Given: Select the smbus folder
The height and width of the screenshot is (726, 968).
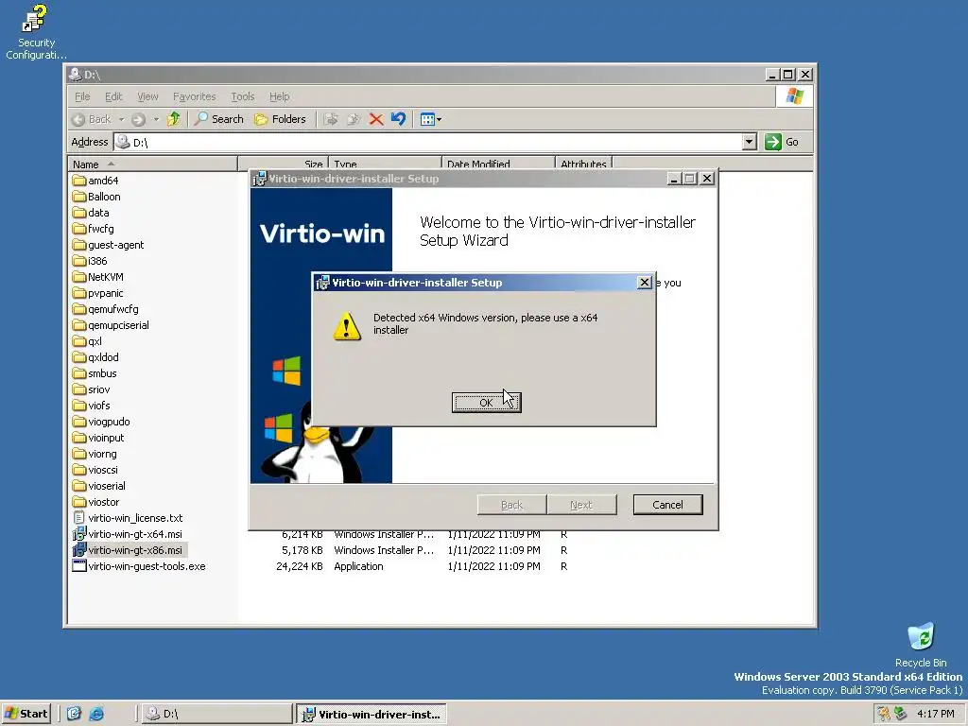Looking at the screenshot, I should click(95, 372).
